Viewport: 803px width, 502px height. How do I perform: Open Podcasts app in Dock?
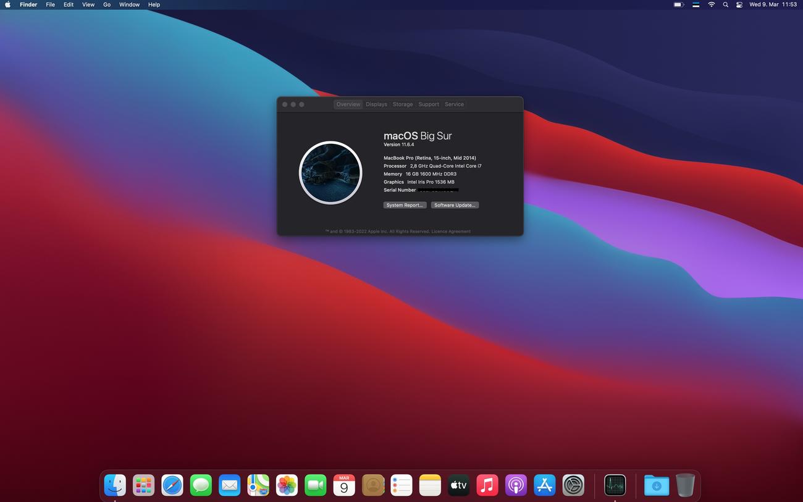(x=516, y=485)
